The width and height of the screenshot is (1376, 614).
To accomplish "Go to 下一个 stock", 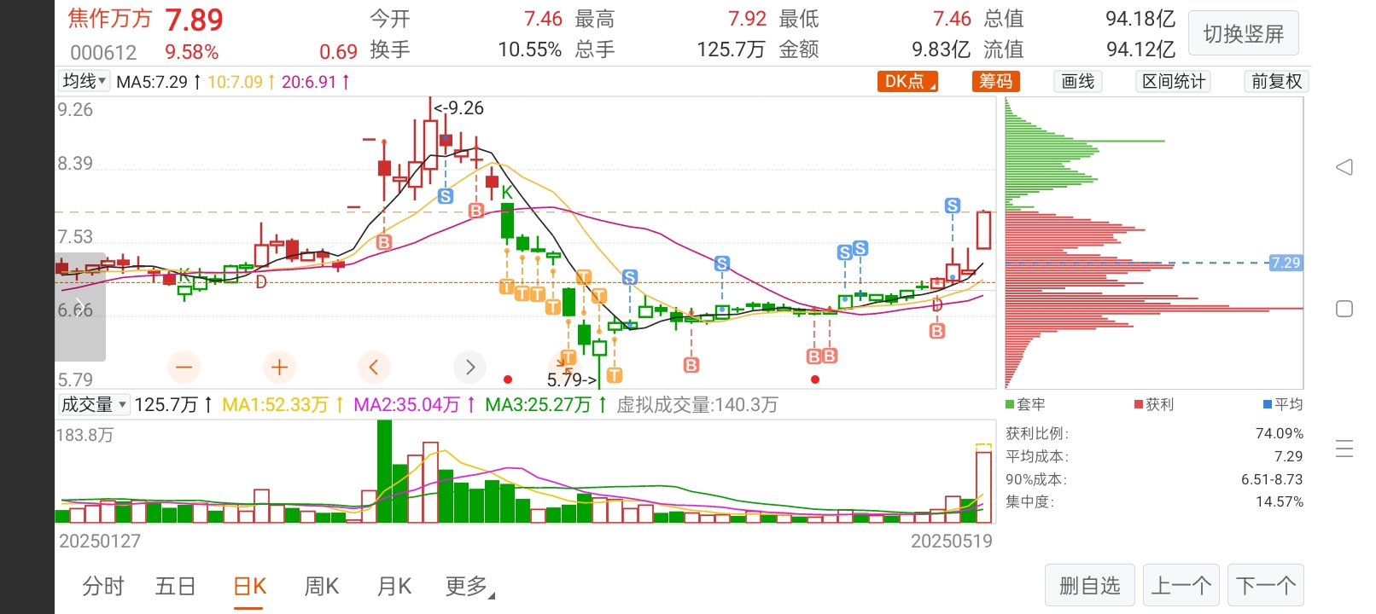I will [1265, 586].
